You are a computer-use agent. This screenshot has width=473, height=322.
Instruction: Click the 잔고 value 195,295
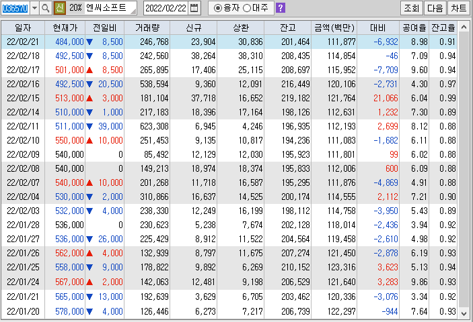pos(295,182)
